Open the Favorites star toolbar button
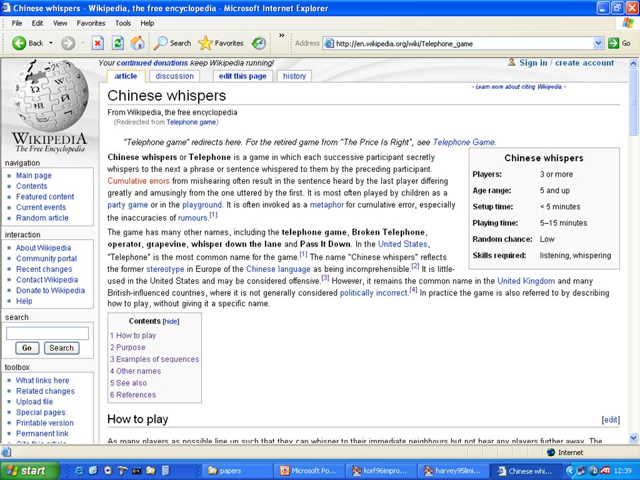Image resolution: width=640 pixels, height=480 pixels. 221,43
